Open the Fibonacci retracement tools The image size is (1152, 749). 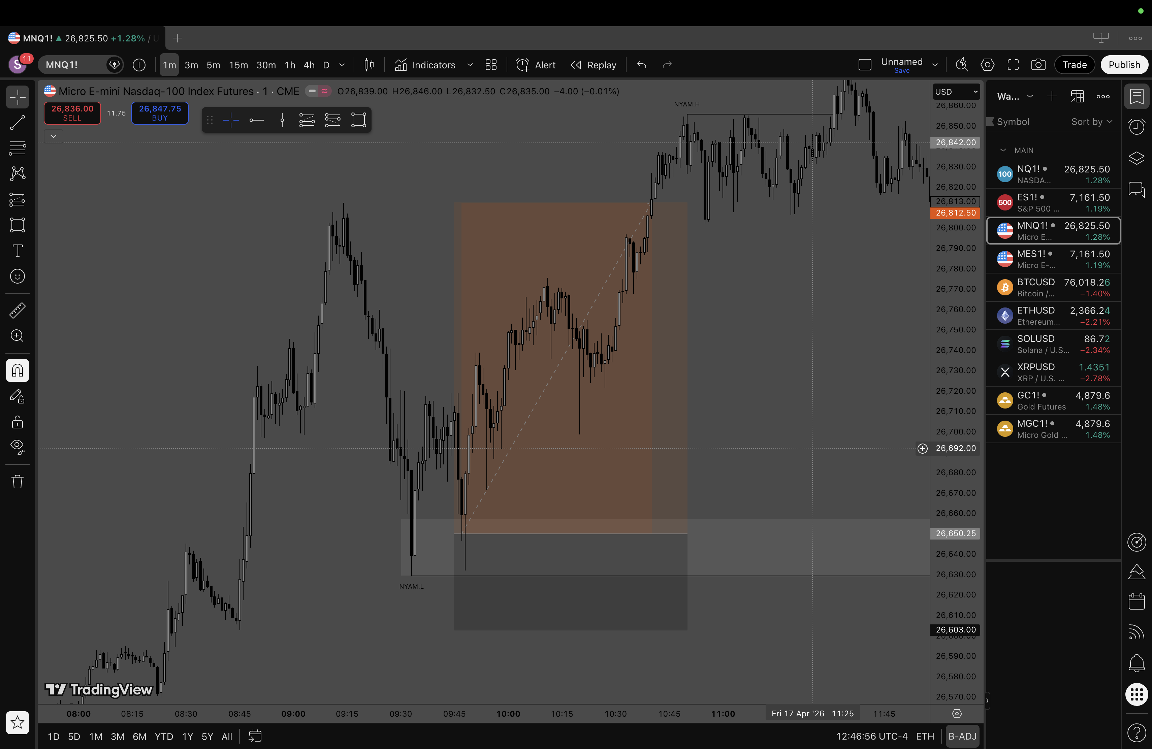click(x=18, y=148)
